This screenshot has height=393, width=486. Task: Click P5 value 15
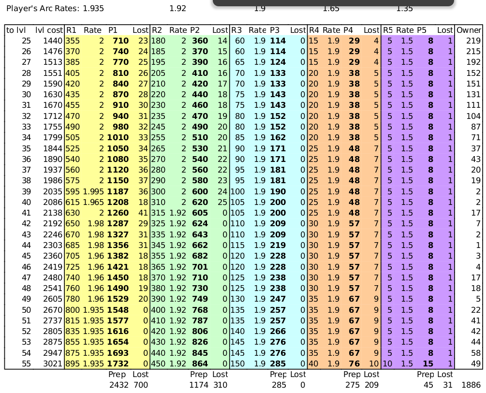click(428, 364)
